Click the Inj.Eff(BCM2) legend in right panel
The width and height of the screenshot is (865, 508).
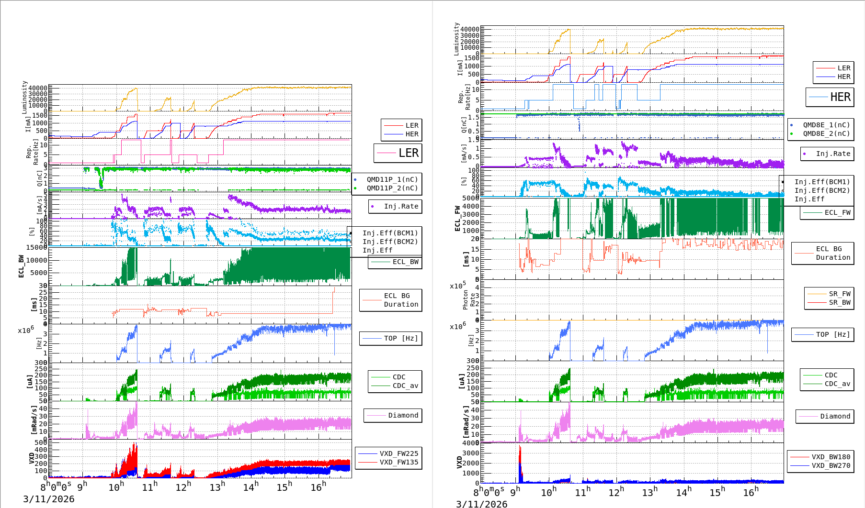tap(822, 190)
